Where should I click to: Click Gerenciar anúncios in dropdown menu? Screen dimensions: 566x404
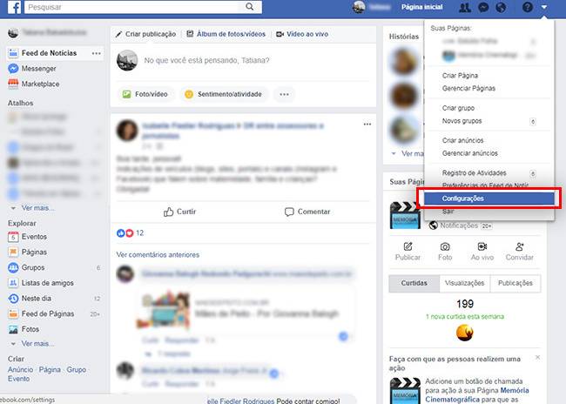(469, 153)
